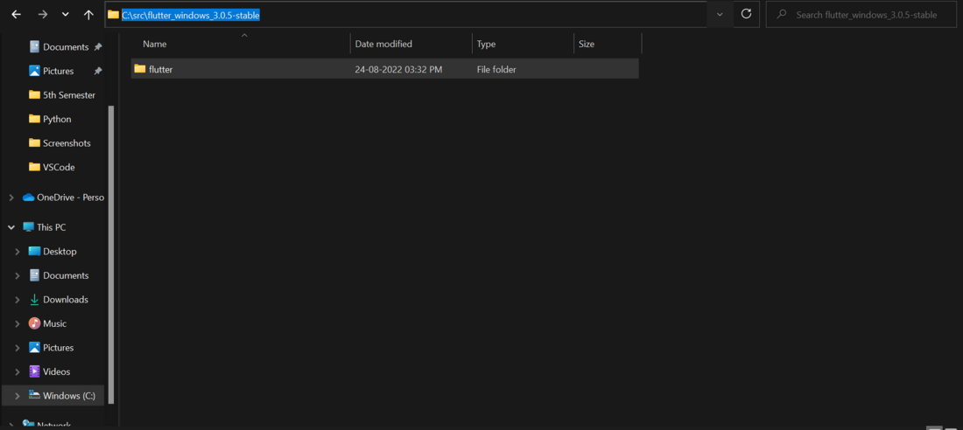
Task: Click This PC monitor icon
Action: pyautogui.click(x=28, y=227)
